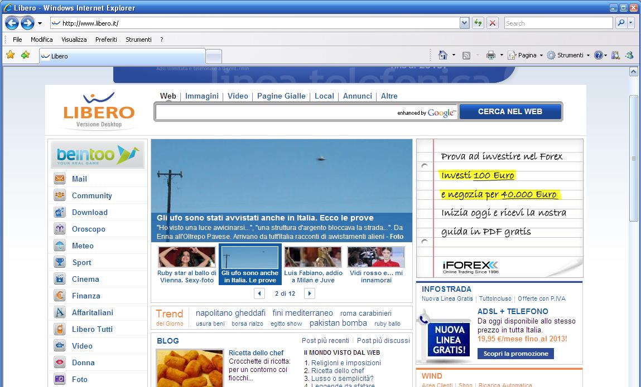
Task: Open the search provider dropdown arrow
Action: click(631, 23)
